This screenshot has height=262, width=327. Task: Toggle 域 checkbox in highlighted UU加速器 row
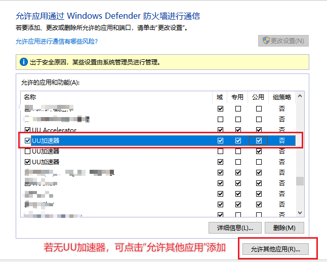pos(220,140)
